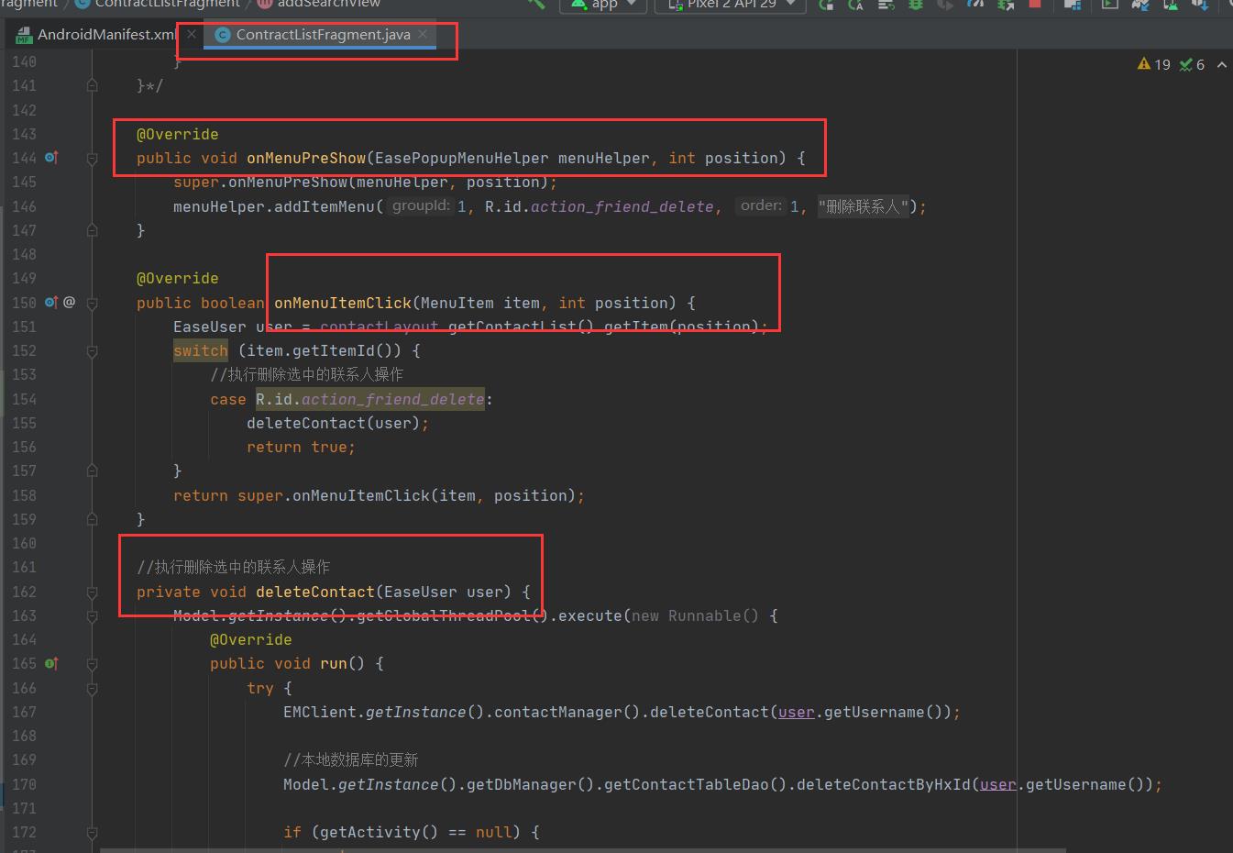Screen dimensions: 1233x853
Task: Collapse the run method at line 165
Action: (92, 664)
